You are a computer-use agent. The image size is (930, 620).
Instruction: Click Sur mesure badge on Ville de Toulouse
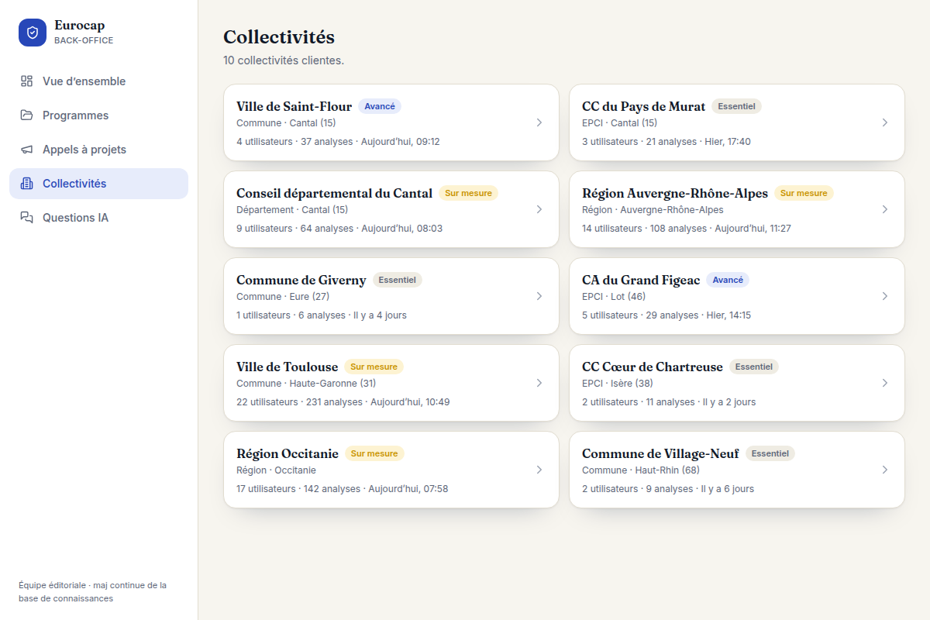(x=374, y=367)
